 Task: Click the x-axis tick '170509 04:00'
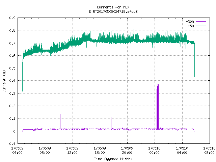coord(17,151)
